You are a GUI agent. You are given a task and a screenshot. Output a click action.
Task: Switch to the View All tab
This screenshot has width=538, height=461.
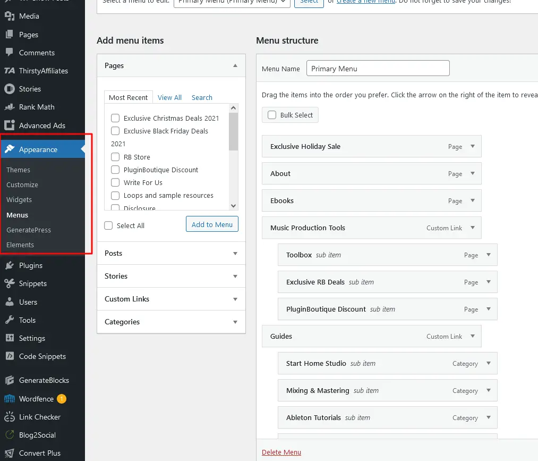pyautogui.click(x=169, y=97)
